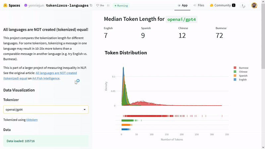This screenshot has height=149, width=265.
Task: Open the tiktoken link
Action: tap(32, 120)
